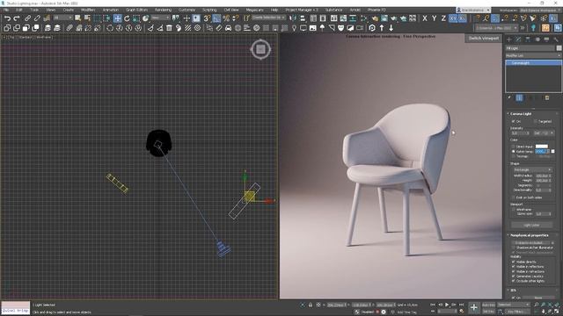Screen dimensions: 563x316
Task: Click the Light Lister button
Action: pyautogui.click(x=531, y=225)
